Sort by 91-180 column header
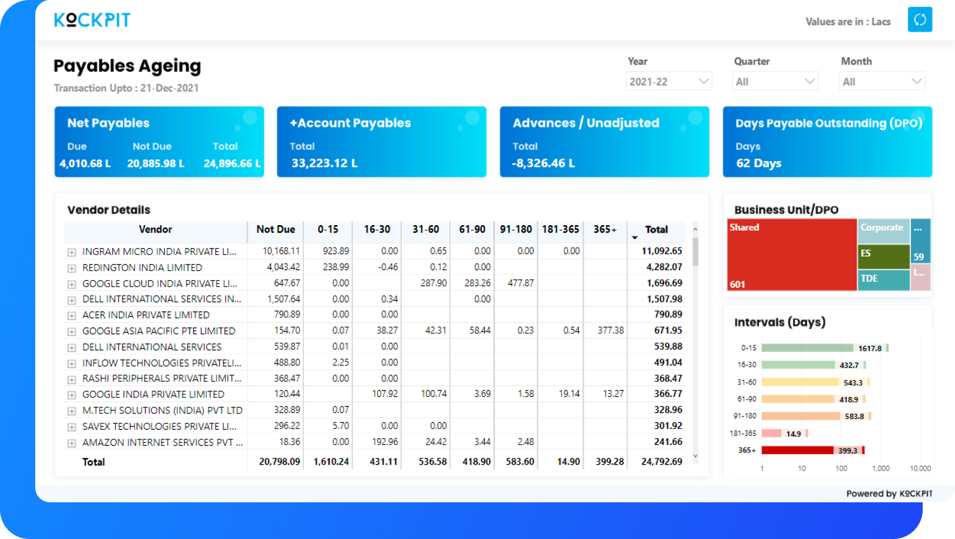 tap(516, 230)
